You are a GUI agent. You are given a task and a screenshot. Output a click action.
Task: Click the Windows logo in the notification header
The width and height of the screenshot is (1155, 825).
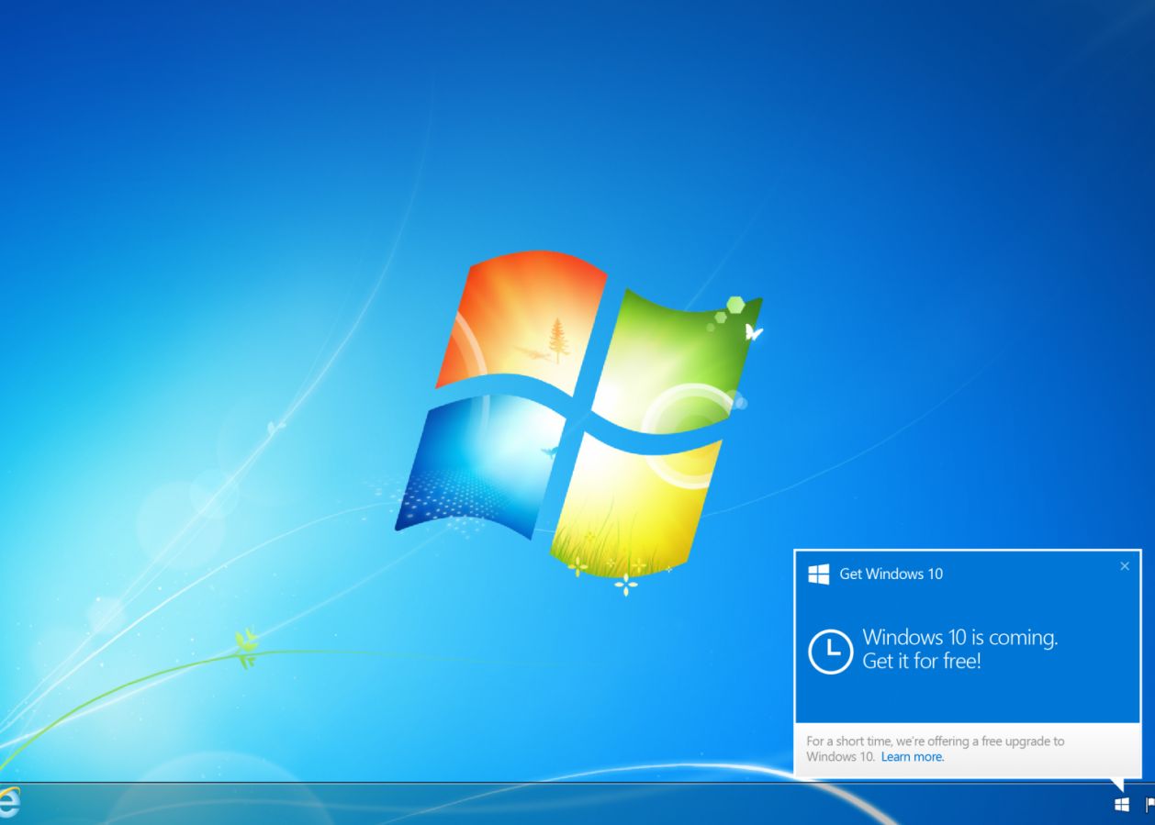click(x=818, y=574)
